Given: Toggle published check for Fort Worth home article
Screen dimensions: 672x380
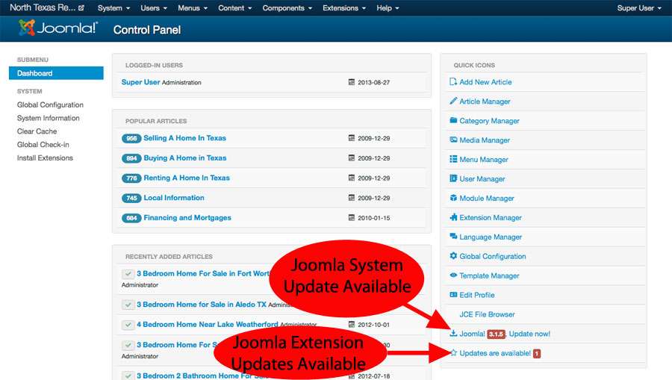Looking at the screenshot, I should (x=128, y=274).
